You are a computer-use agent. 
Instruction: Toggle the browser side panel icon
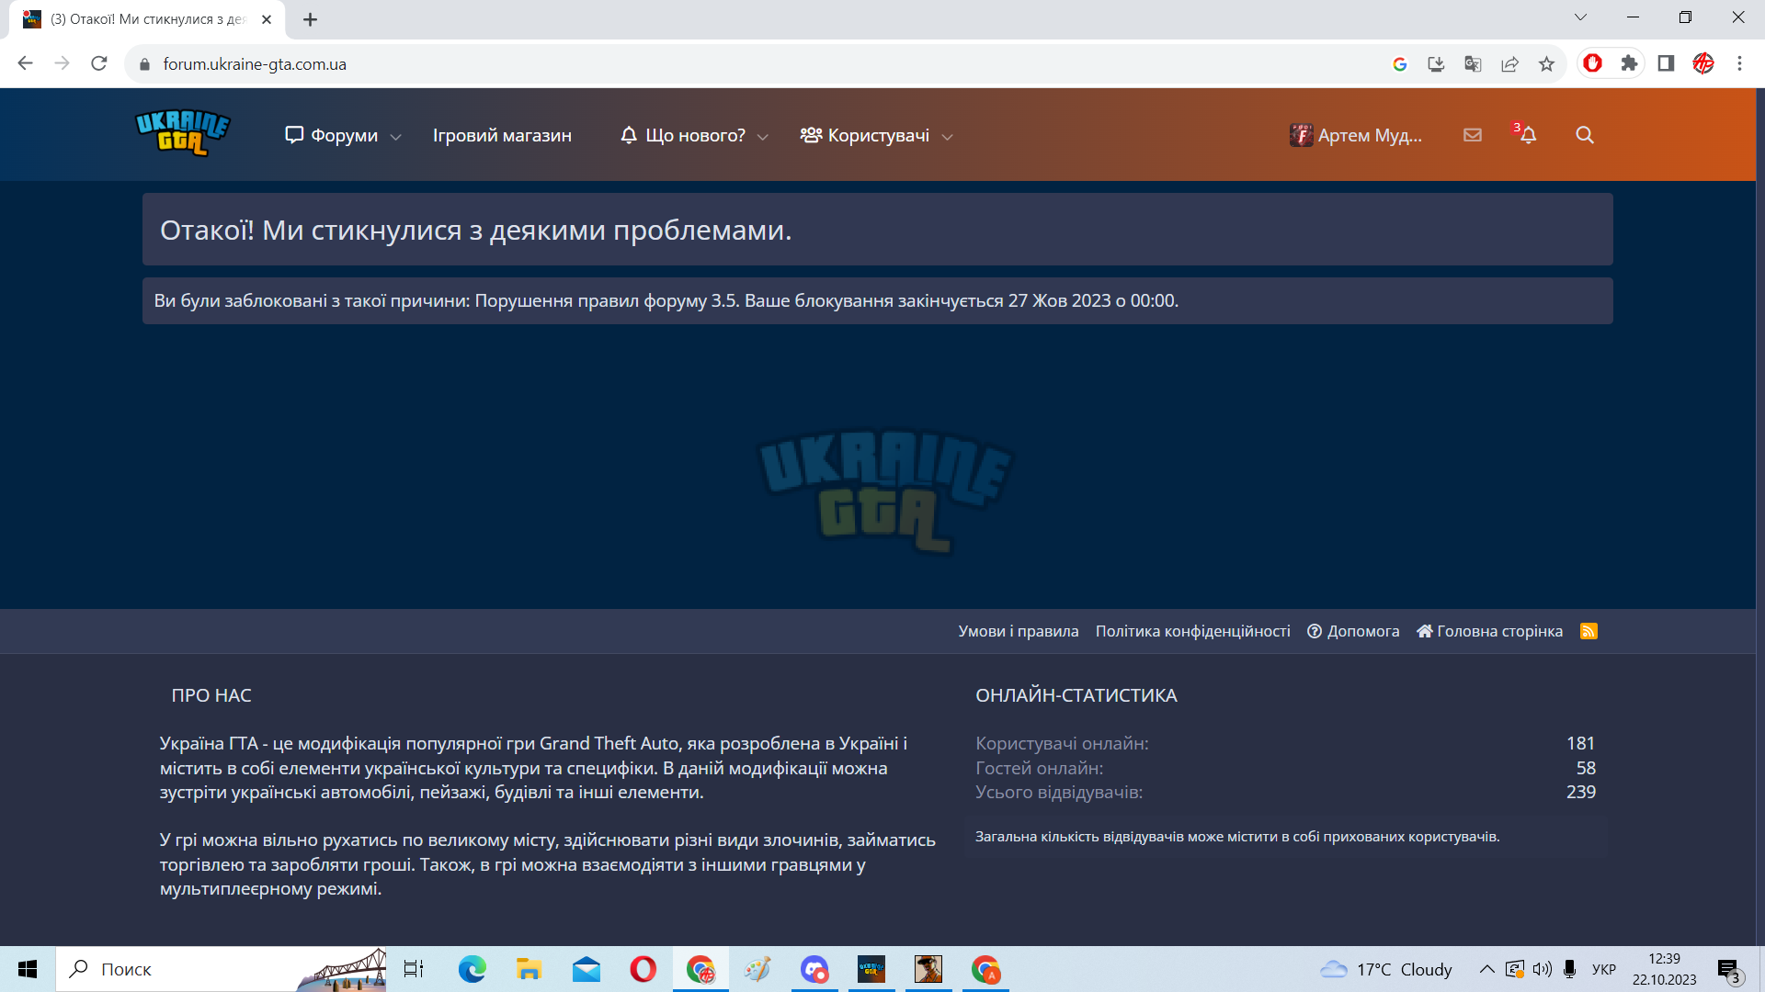pyautogui.click(x=1666, y=63)
